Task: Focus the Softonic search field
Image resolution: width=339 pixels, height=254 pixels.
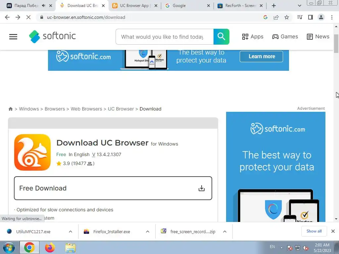Action: pyautogui.click(x=165, y=37)
